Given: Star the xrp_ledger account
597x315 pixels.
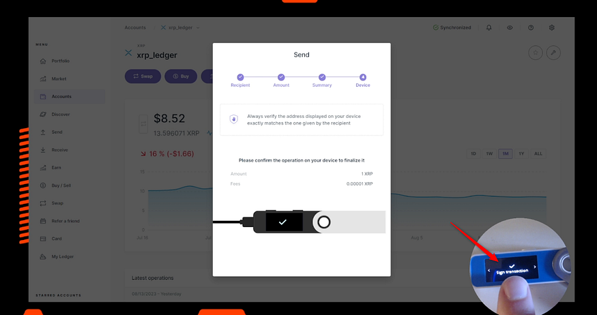Looking at the screenshot, I should coord(536,52).
